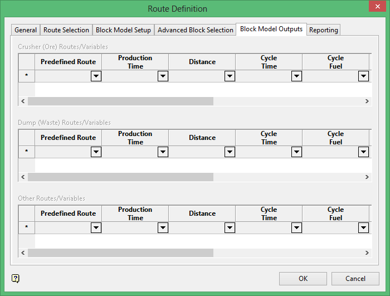
Task: Open Crusher Predefined Route dropdown
Action: (96, 76)
